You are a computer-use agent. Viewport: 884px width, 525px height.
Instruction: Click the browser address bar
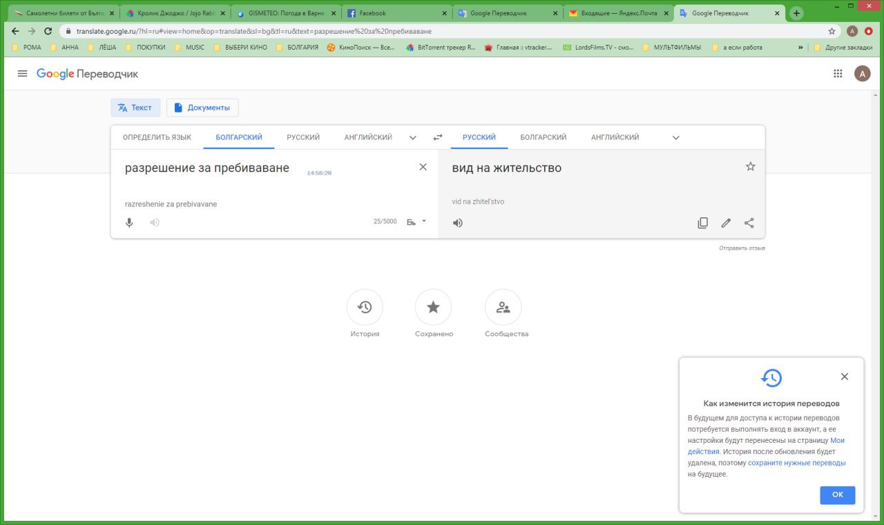point(442,31)
